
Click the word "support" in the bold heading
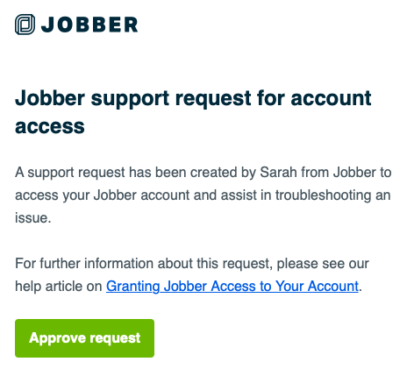130,99
